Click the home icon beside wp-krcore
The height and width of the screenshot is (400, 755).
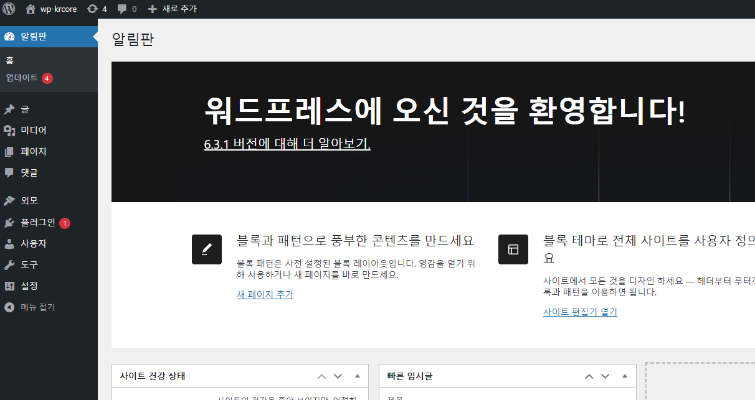point(31,9)
